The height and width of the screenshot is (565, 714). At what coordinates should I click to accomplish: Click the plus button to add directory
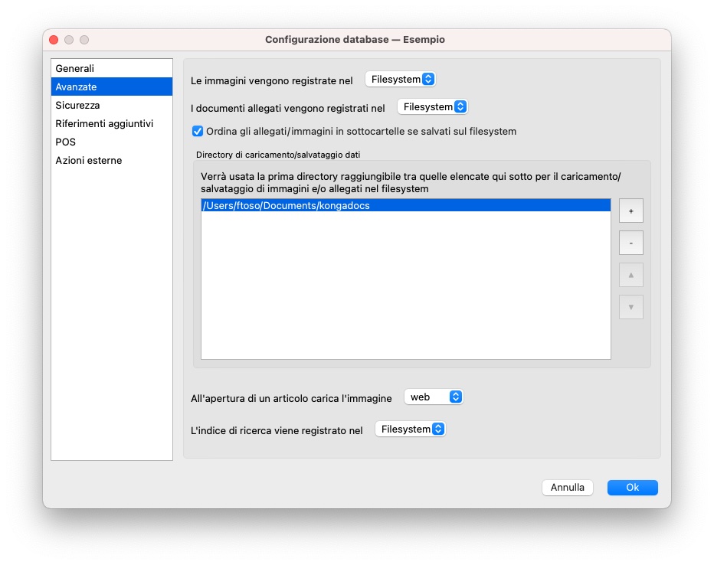click(x=630, y=211)
